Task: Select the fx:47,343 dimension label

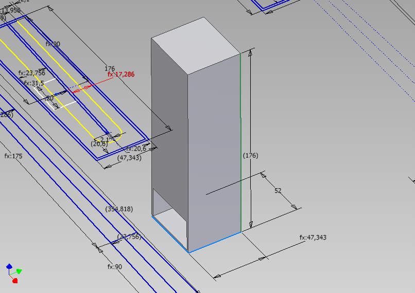Action: [313, 237]
